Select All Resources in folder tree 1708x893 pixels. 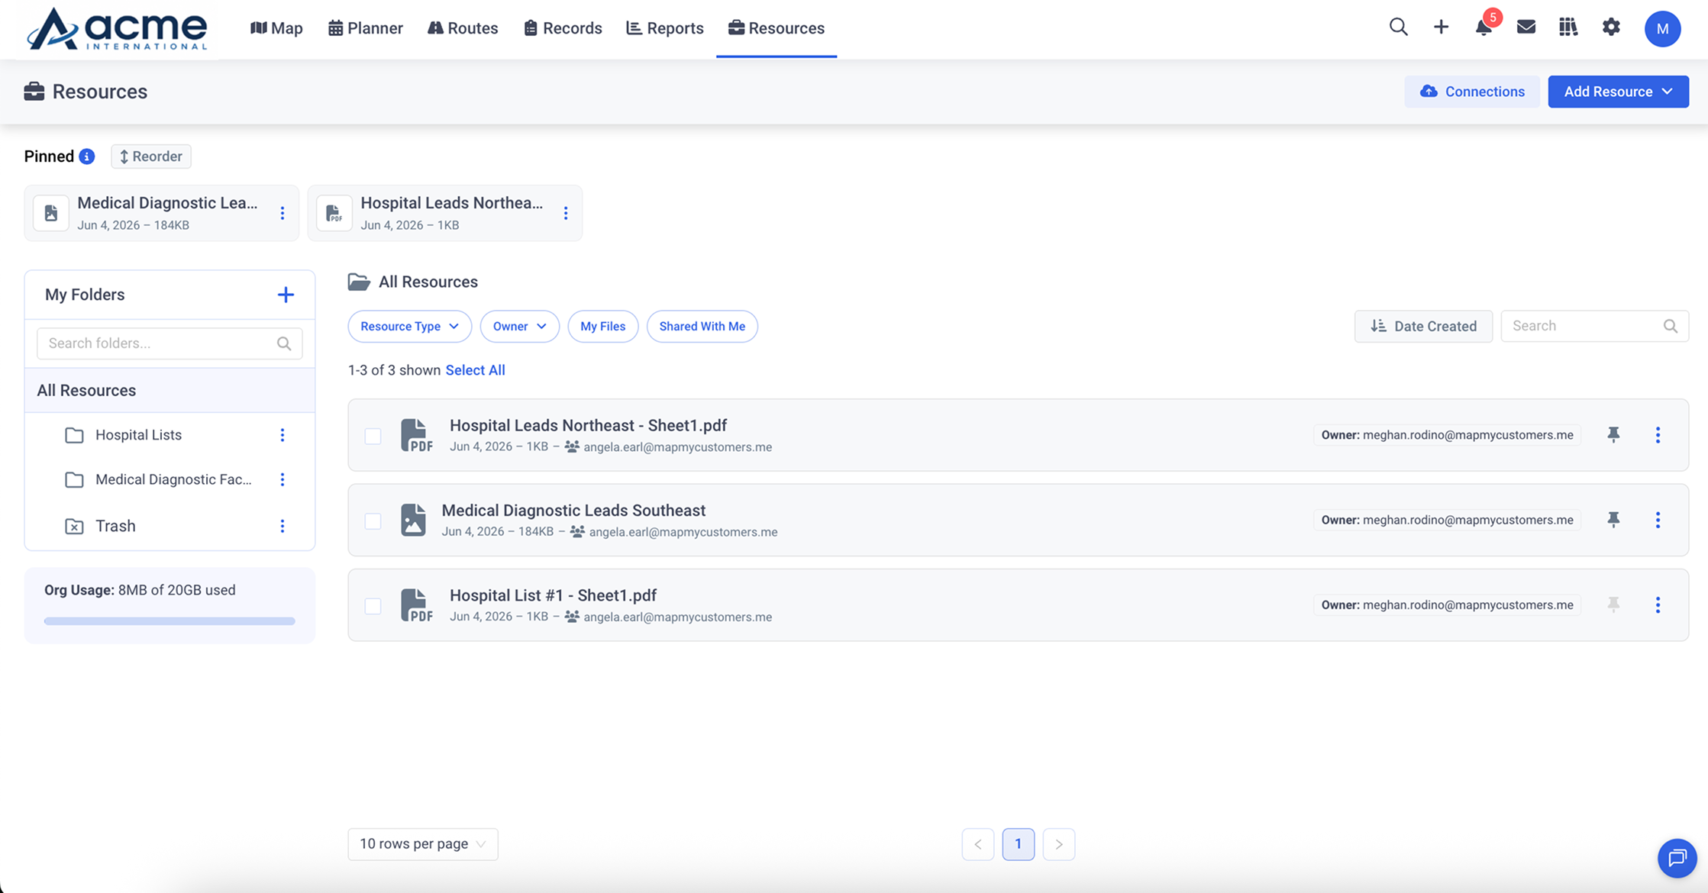pyautogui.click(x=170, y=391)
